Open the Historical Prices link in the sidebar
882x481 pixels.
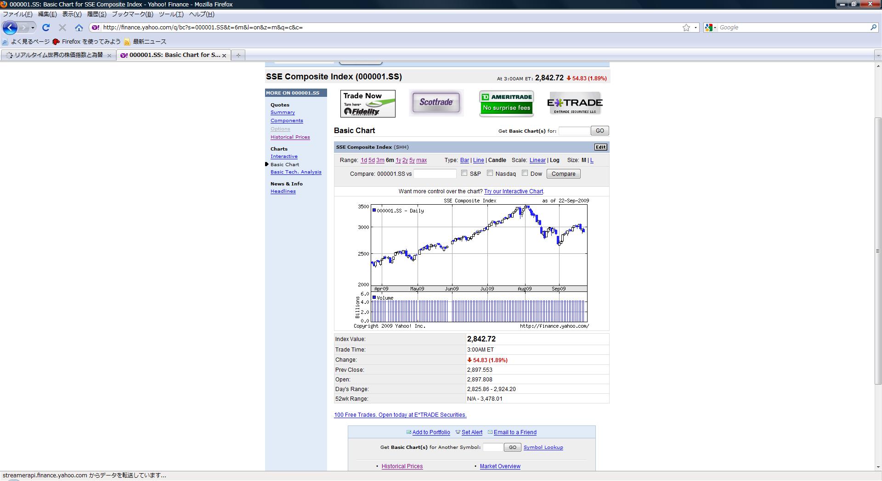[290, 137]
